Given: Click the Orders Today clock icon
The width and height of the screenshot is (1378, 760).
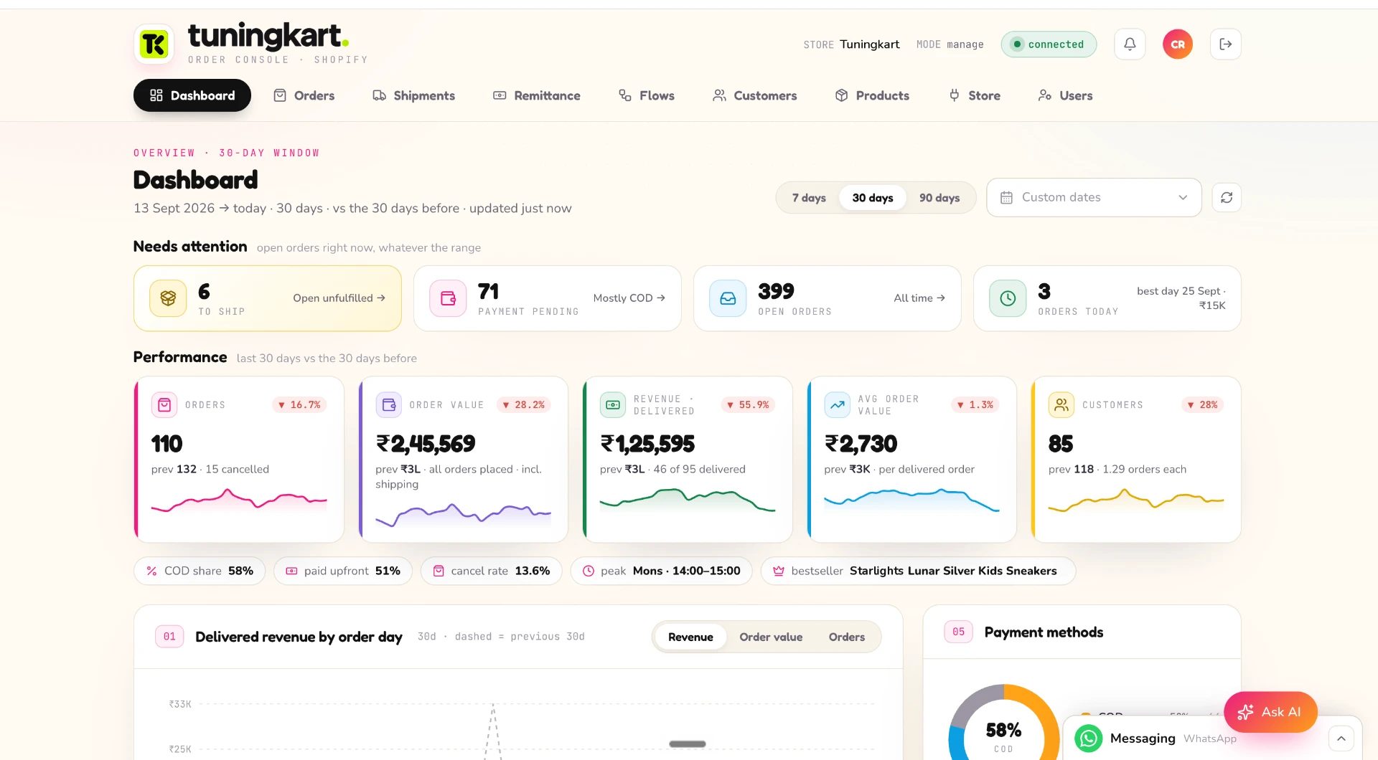Looking at the screenshot, I should [x=1008, y=298].
